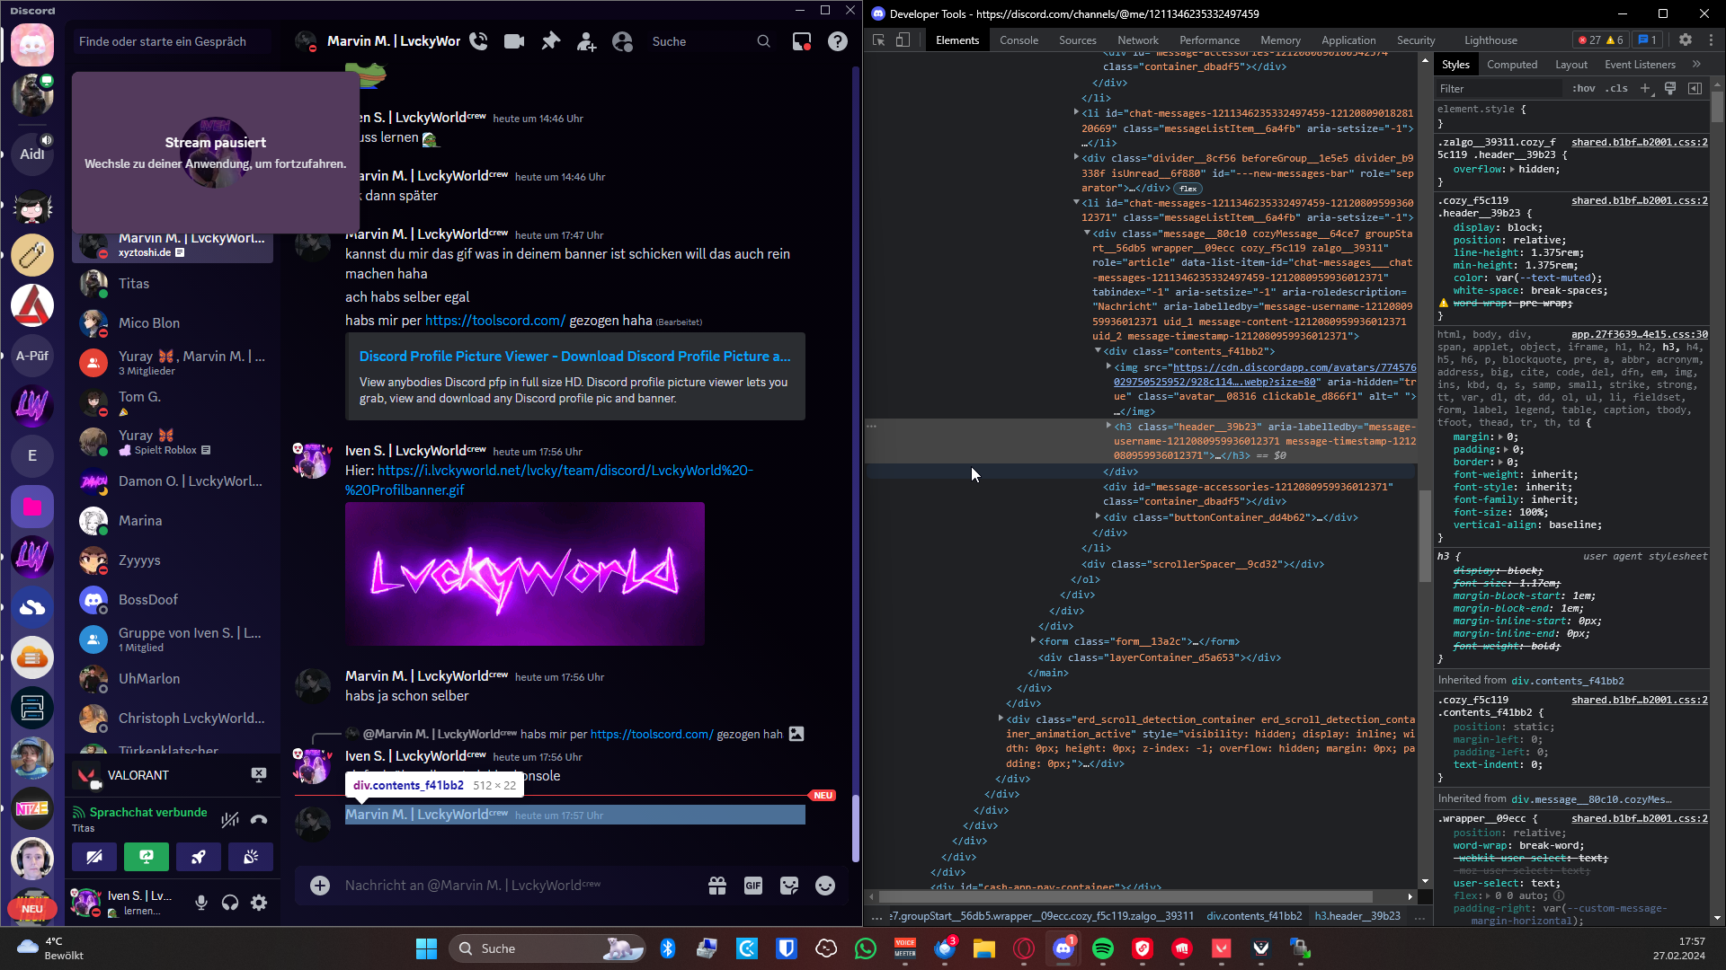Screen dimensions: 1726x970
Task: Open the emoji picker
Action: point(825,886)
